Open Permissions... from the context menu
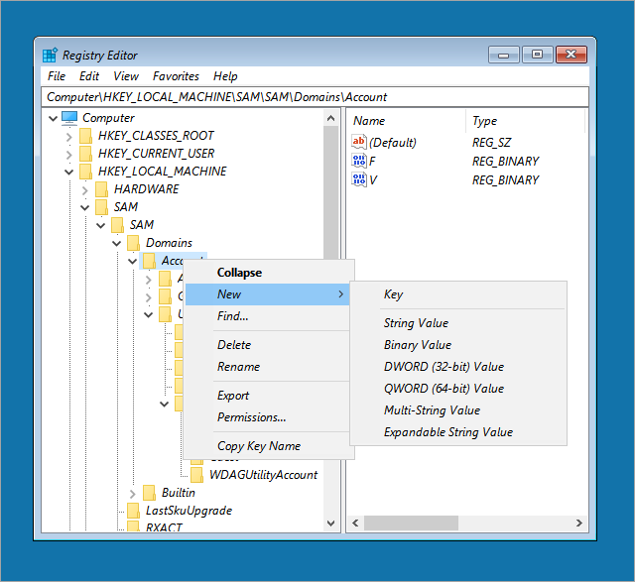 [269, 417]
